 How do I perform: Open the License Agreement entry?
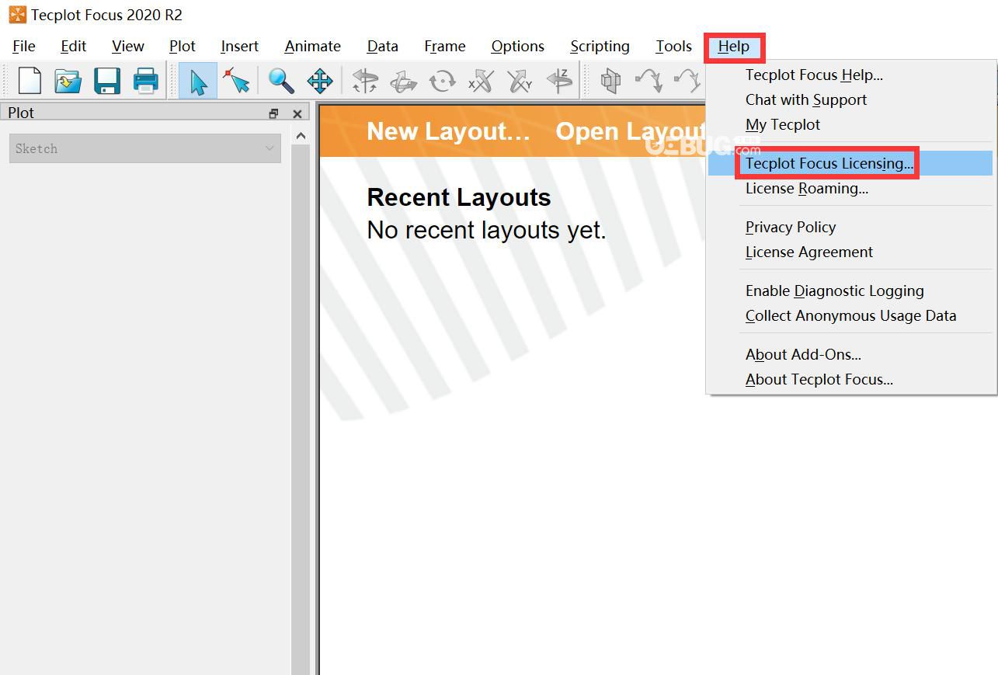(x=850, y=252)
